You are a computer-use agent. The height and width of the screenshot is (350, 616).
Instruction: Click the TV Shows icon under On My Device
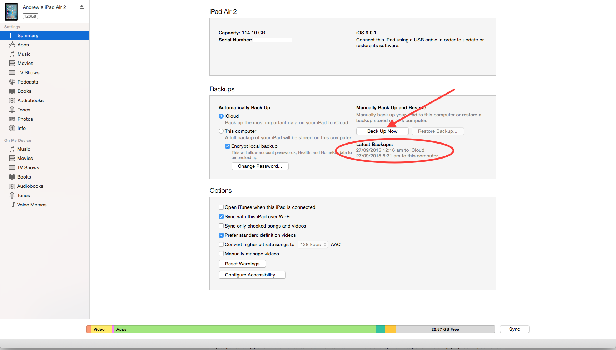pos(12,167)
